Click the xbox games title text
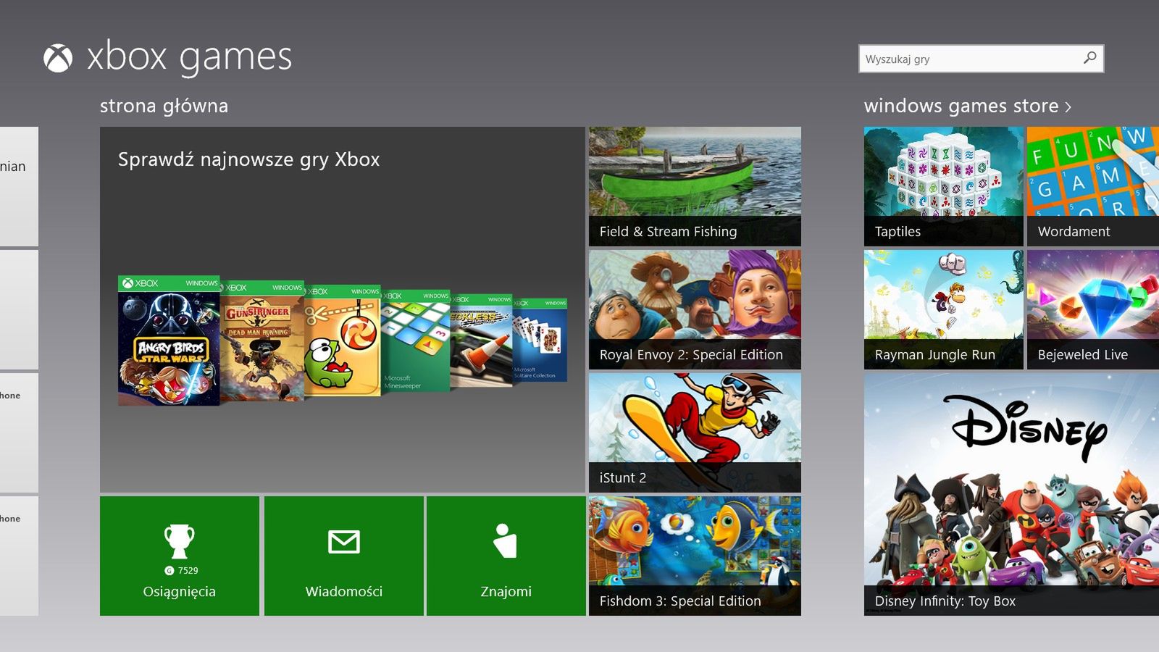This screenshot has height=652, width=1159. pyautogui.click(x=189, y=58)
